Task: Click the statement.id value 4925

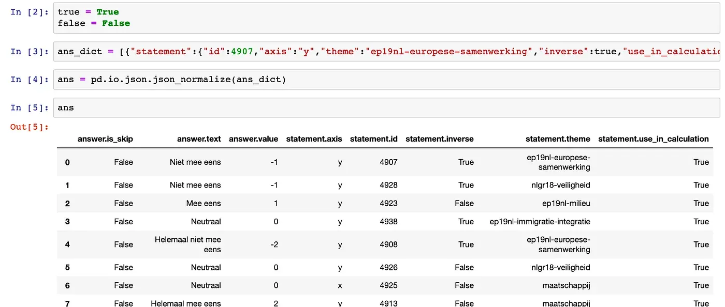Action: [388, 285]
